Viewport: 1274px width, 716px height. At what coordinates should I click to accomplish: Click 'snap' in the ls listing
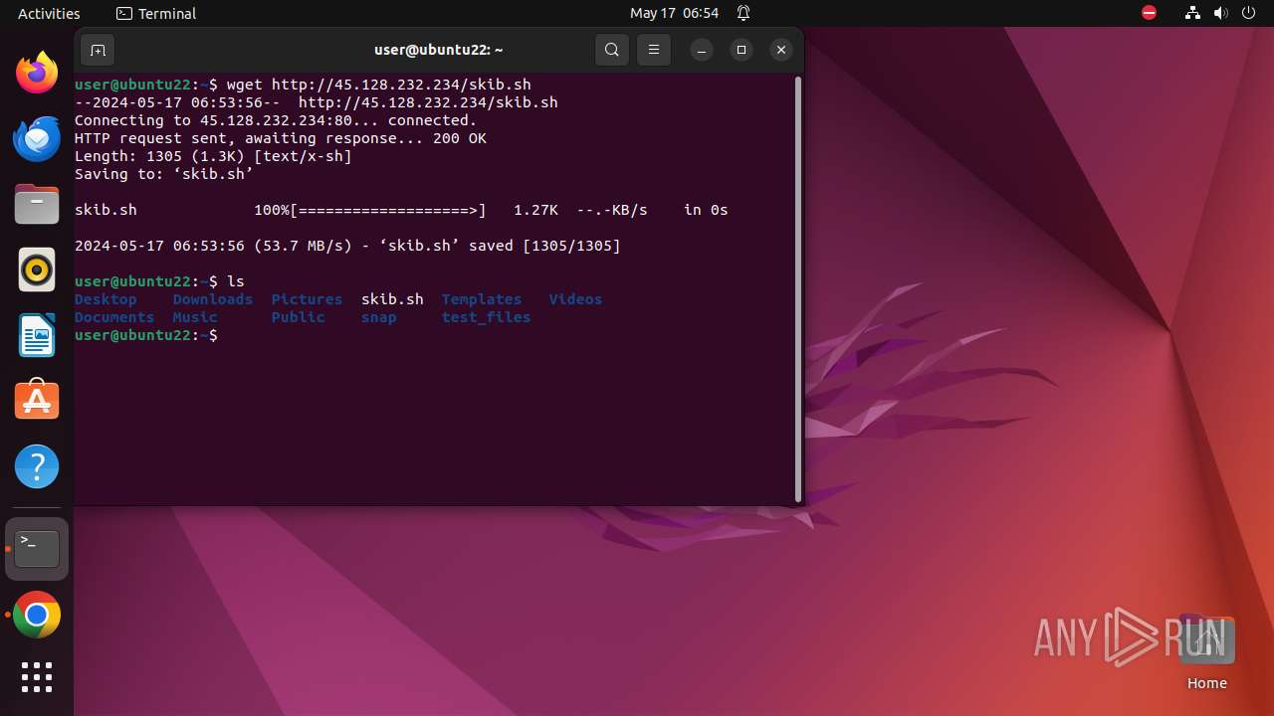pos(378,317)
